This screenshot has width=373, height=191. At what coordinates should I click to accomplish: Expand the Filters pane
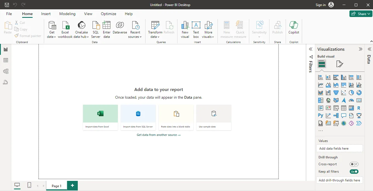[x=311, y=49]
